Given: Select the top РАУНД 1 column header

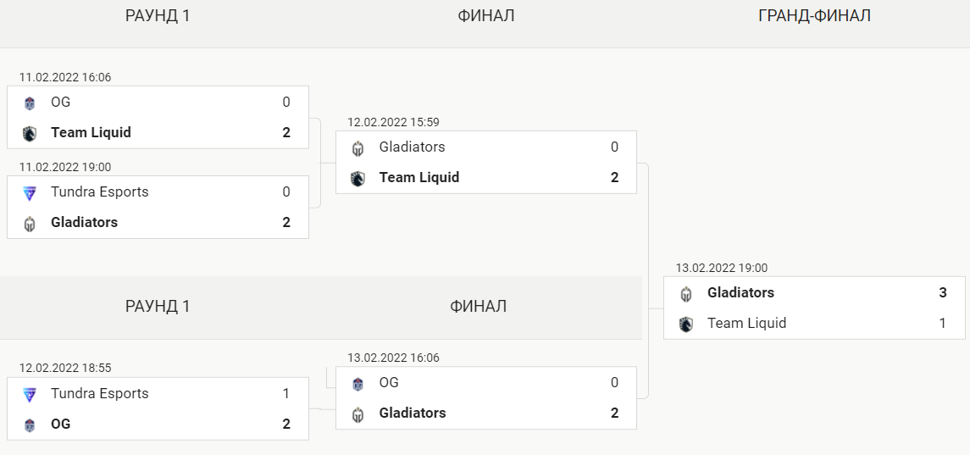Looking at the screenshot, I should [158, 16].
